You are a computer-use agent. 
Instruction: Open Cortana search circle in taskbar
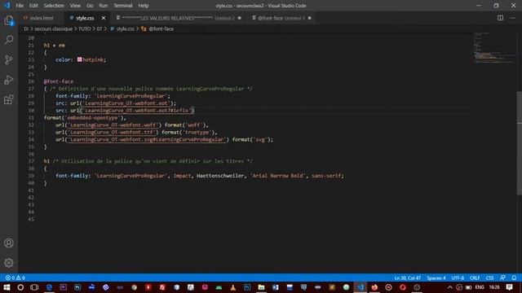20,287
